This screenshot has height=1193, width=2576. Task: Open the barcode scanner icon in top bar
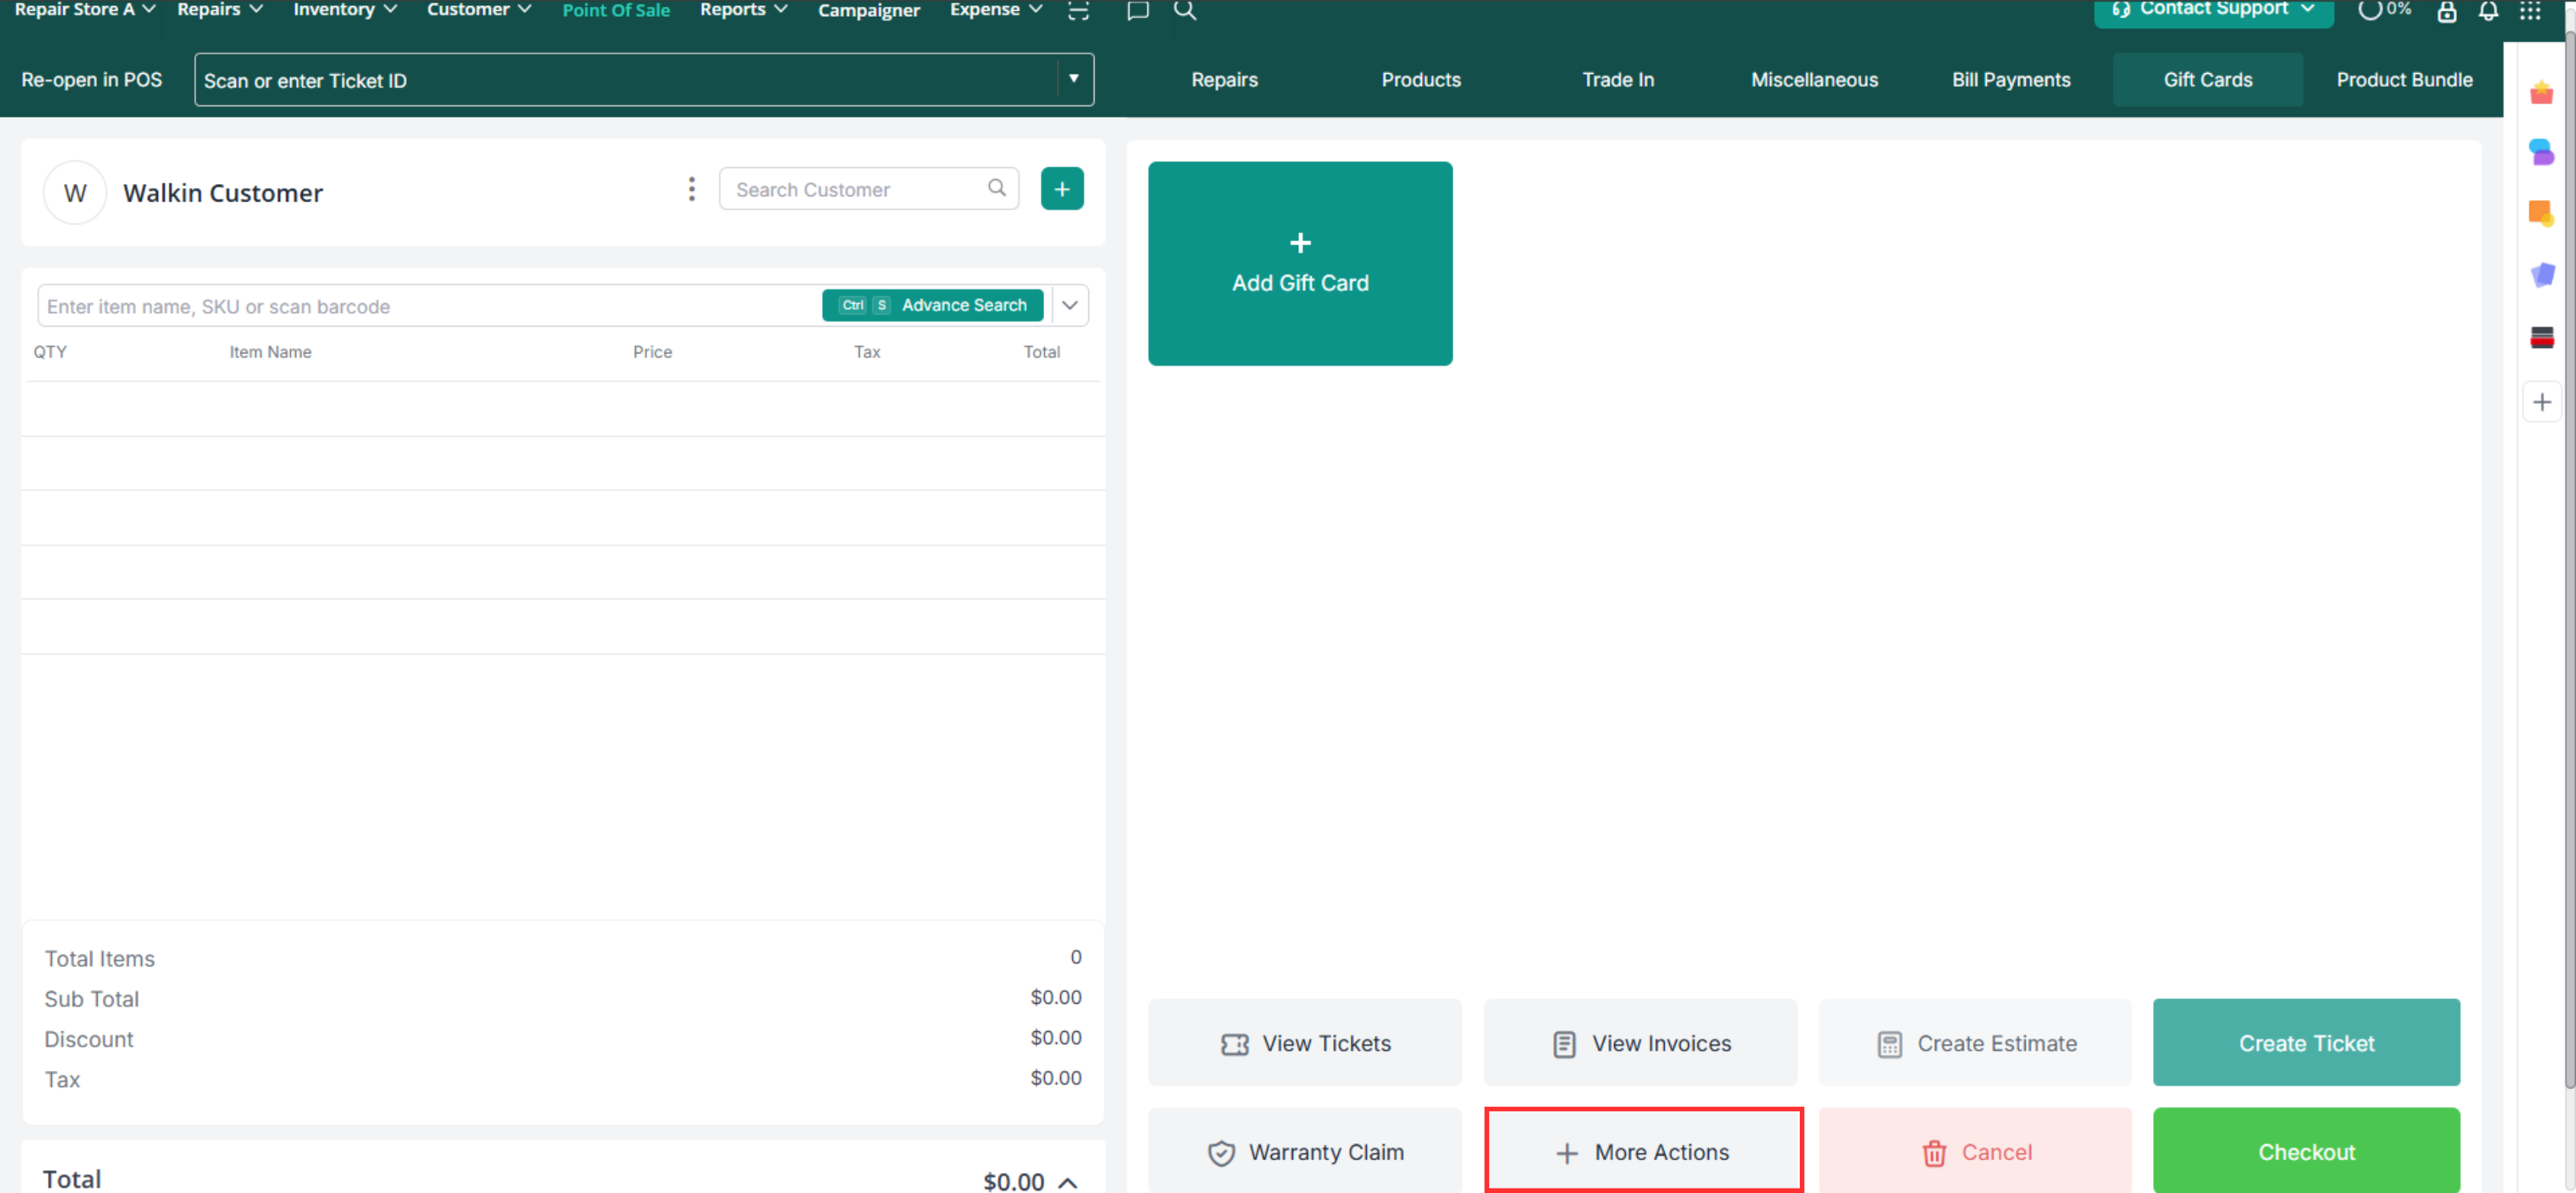click(1078, 10)
